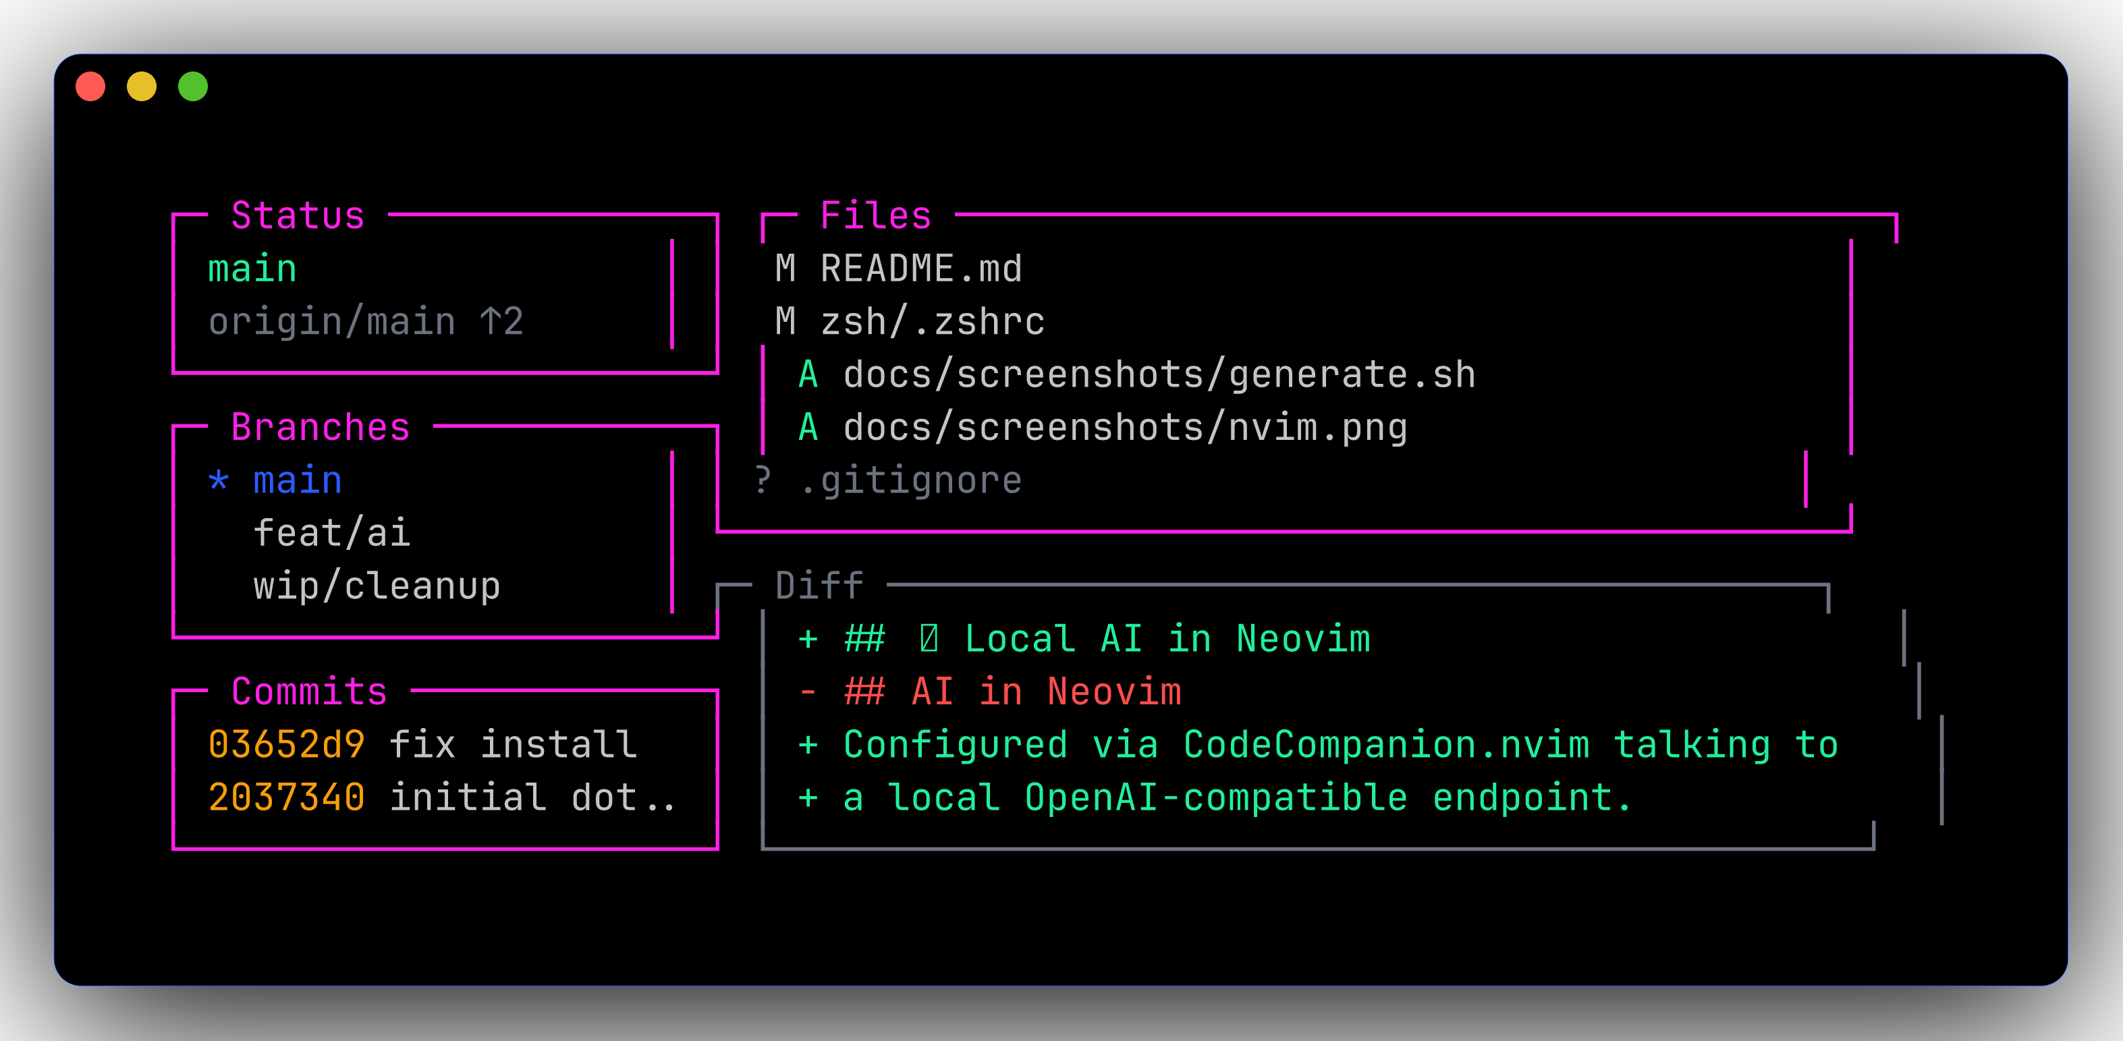The height and width of the screenshot is (1041, 2123).
Task: Focus the Status panel title
Action: (x=298, y=215)
